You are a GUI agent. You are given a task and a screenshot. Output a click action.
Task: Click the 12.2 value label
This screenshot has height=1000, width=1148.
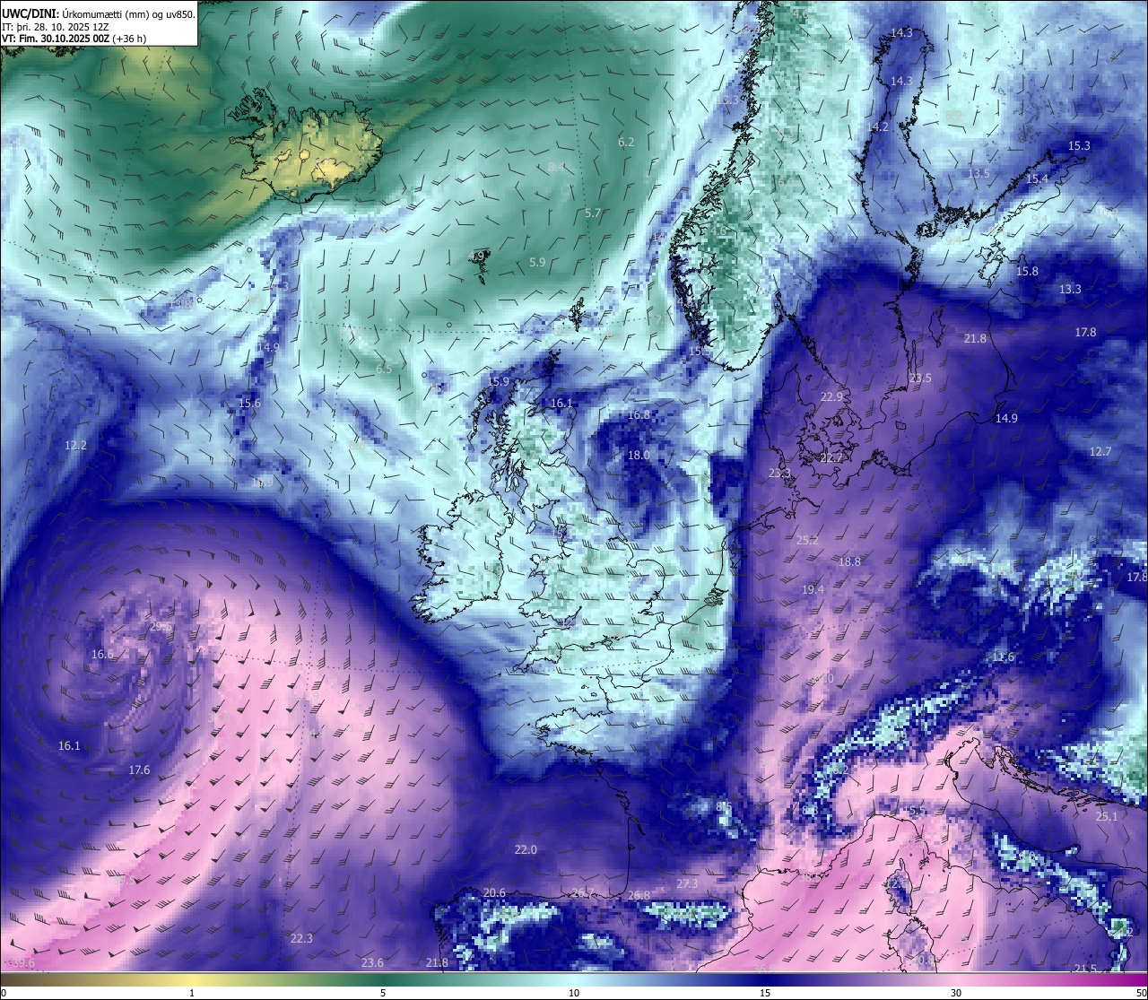(x=75, y=445)
